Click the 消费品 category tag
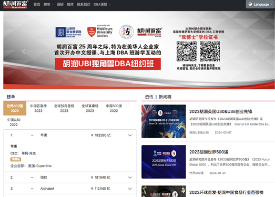Image resolution: width=275 pixels, height=197 pixels. pyautogui.click(x=16, y=159)
